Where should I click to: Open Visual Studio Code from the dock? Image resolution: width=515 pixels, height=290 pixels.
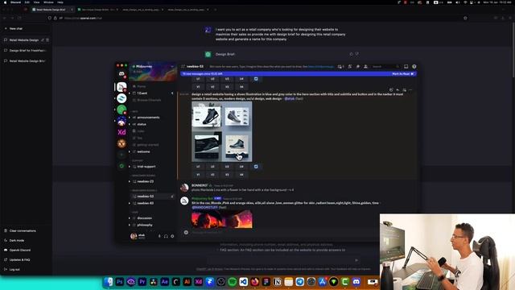point(243,282)
